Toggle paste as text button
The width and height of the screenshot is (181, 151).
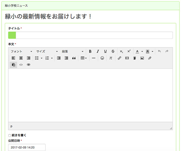pyautogui.click(x=13, y=65)
